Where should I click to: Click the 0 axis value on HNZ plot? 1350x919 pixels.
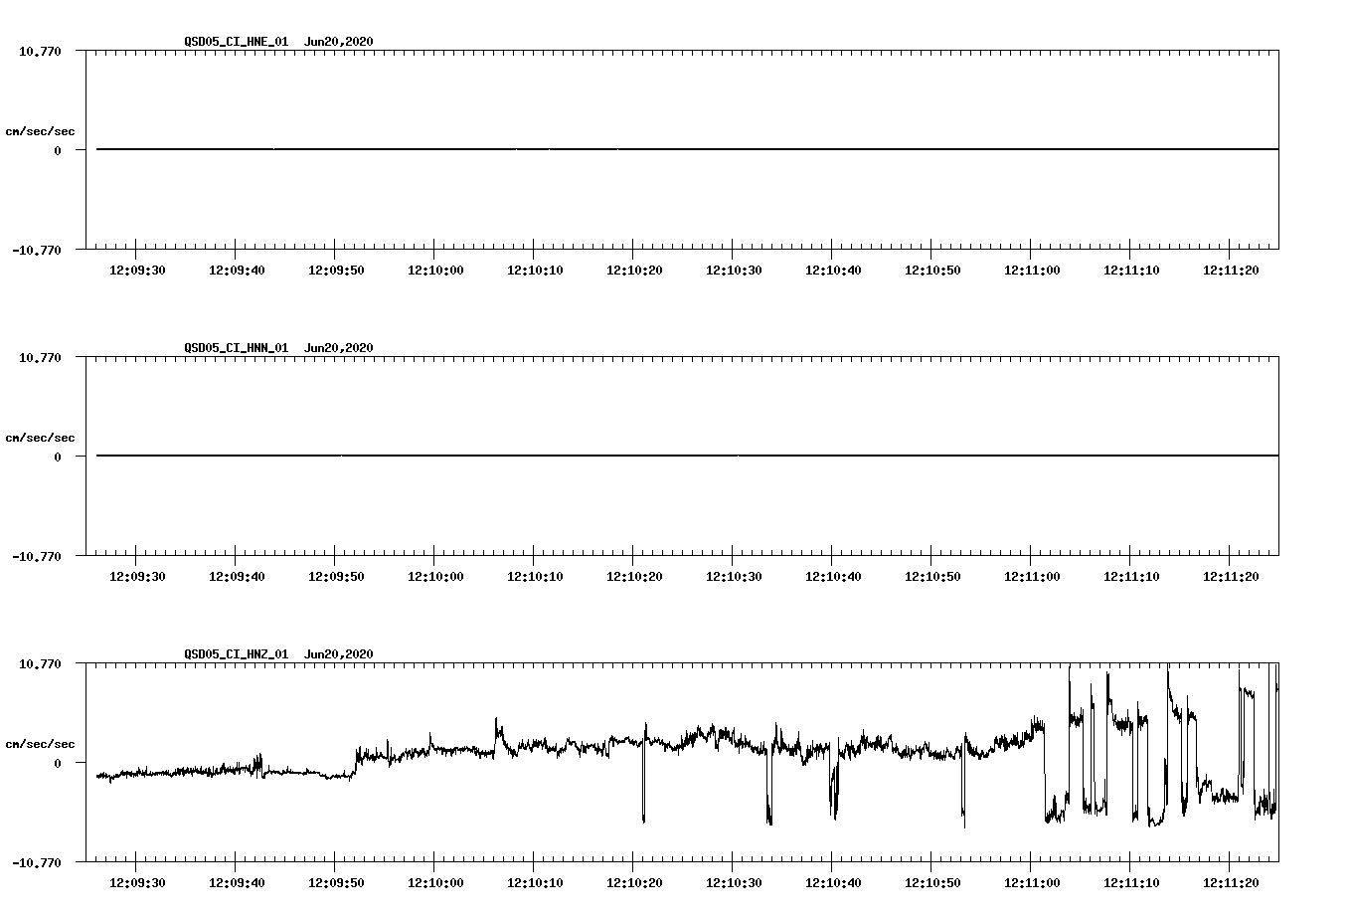58,763
